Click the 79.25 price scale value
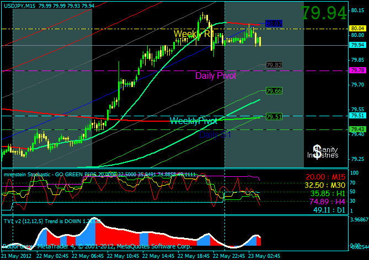369x260 pixels. [x=357, y=159]
